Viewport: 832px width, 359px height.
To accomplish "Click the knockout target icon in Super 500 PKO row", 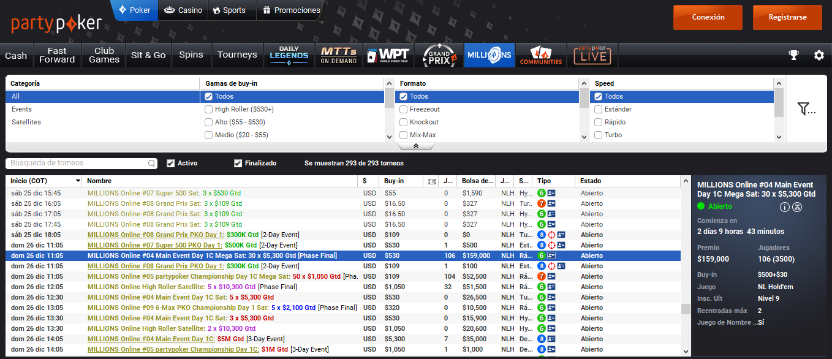I will coord(551,245).
